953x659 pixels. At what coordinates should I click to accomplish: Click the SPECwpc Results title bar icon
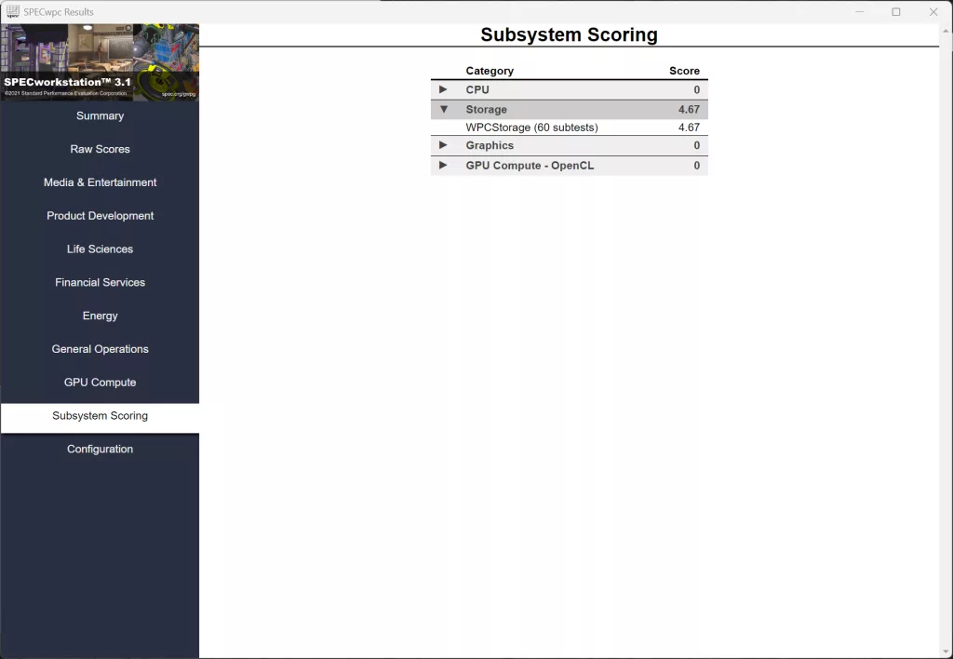(x=12, y=11)
